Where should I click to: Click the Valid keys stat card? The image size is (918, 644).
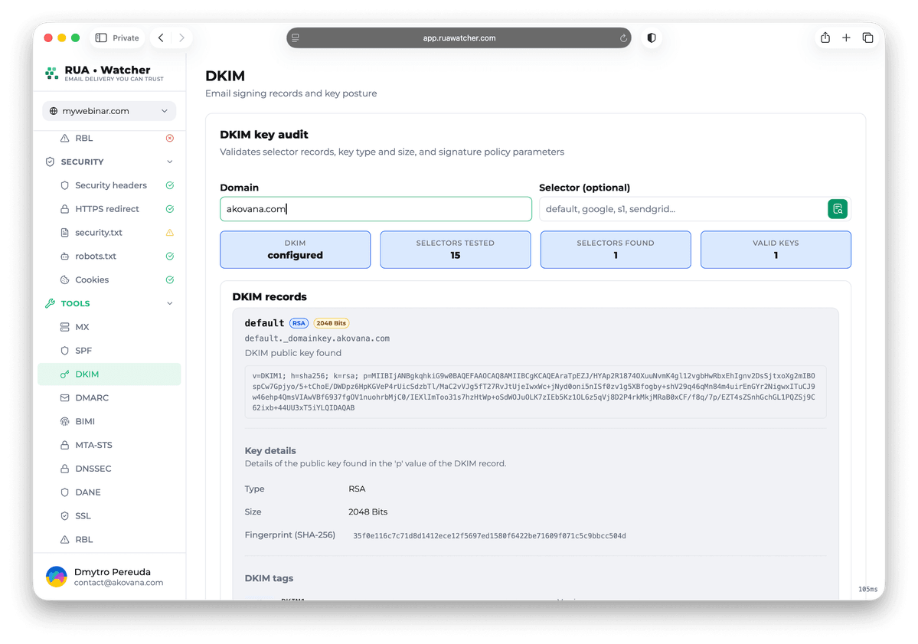(x=775, y=250)
